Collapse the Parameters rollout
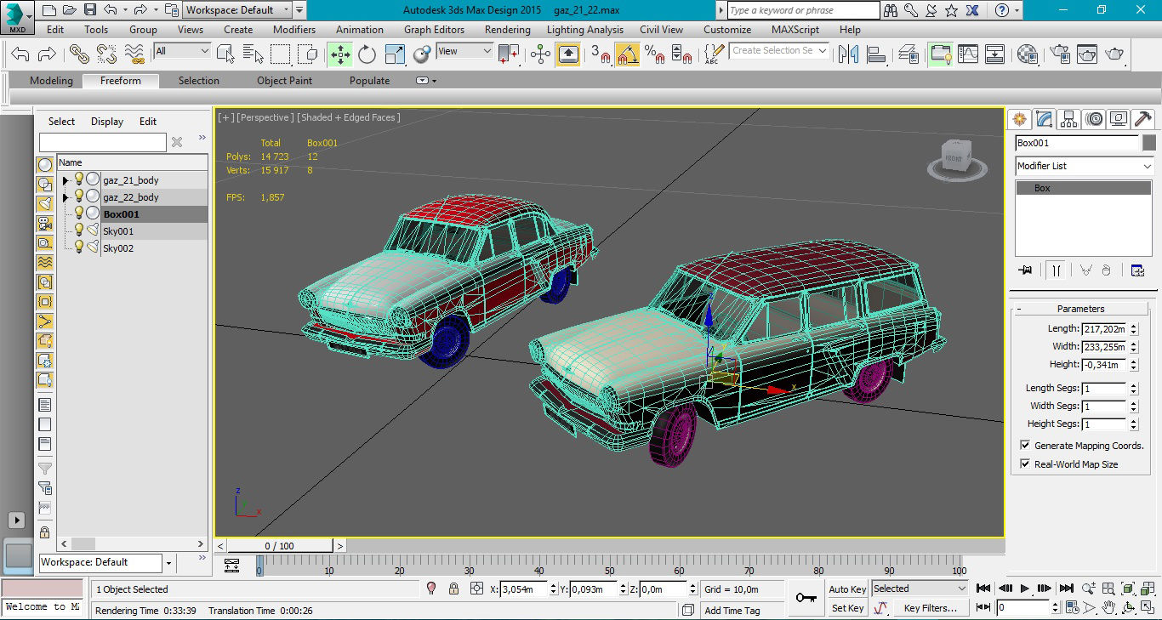Viewport: 1162px width, 620px height. (1080, 309)
